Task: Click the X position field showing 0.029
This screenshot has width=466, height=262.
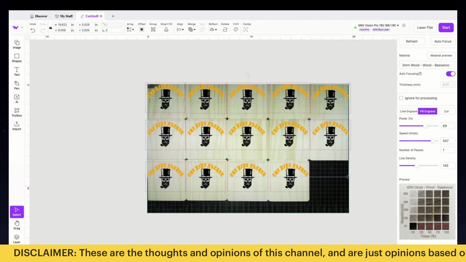Action: point(88,25)
